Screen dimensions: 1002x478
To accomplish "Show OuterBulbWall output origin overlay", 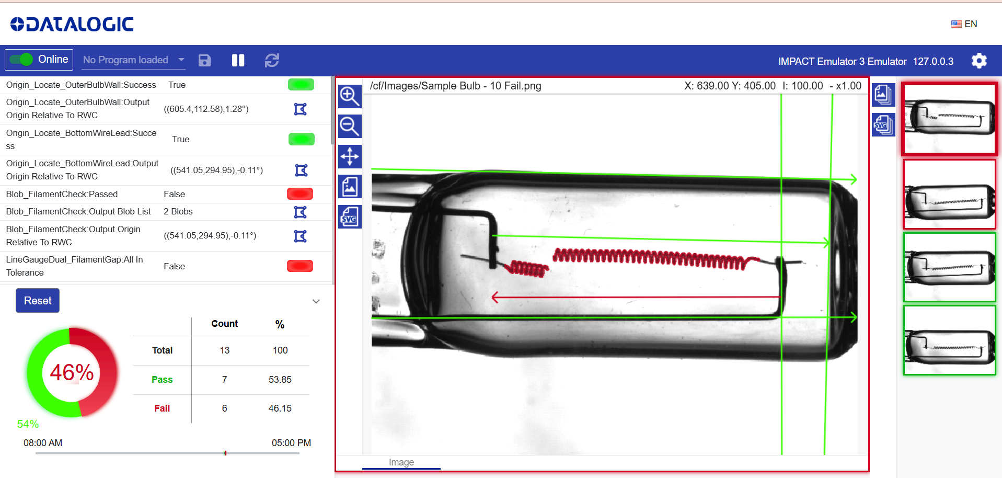I will (x=300, y=109).
